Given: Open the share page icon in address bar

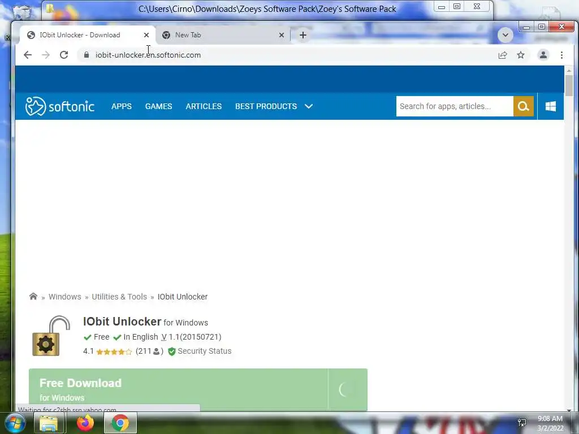Looking at the screenshot, I should [x=503, y=55].
